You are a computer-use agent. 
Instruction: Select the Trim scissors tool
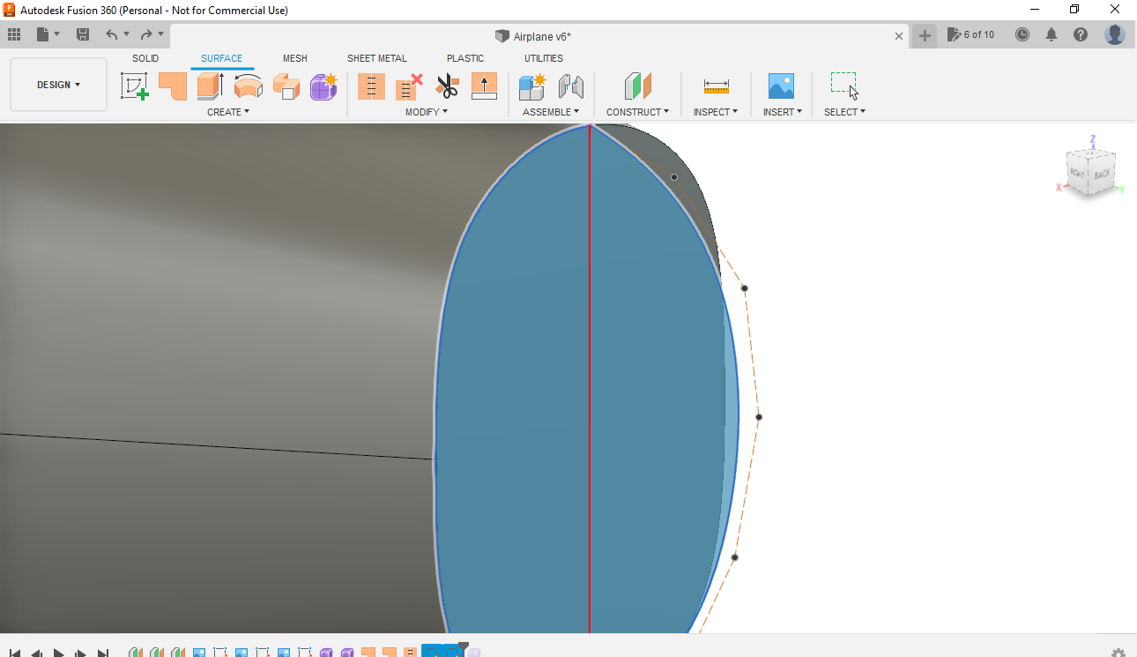tap(447, 86)
